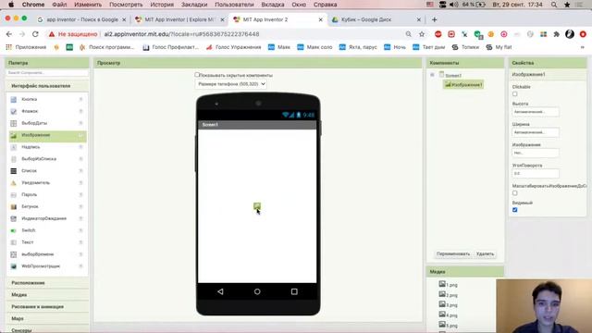Open help for Бегунок component

coord(80,206)
